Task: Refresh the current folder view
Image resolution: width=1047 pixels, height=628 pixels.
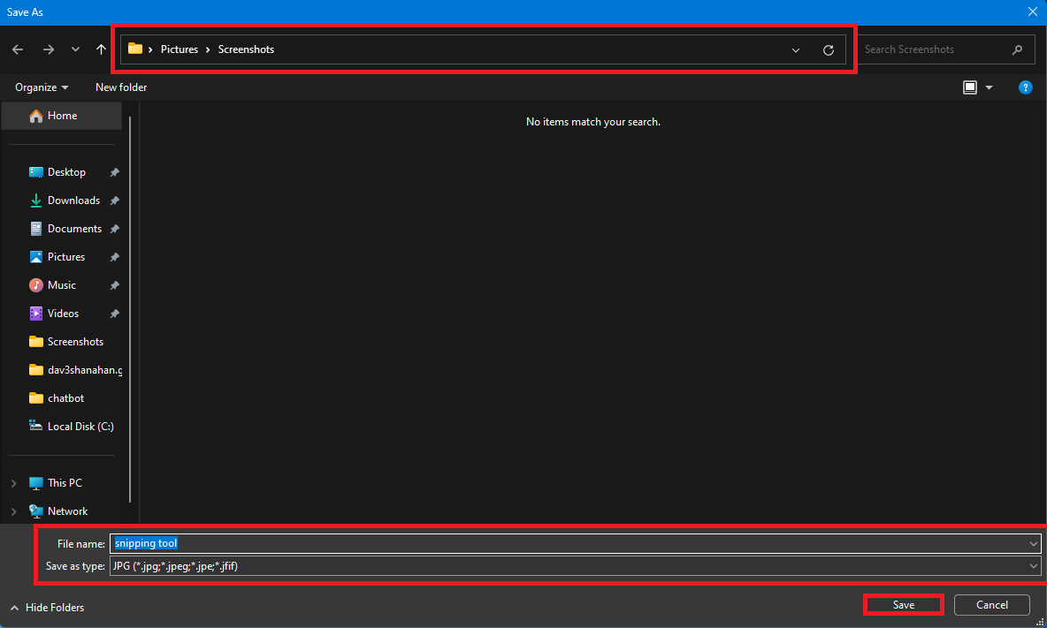Action: click(829, 49)
